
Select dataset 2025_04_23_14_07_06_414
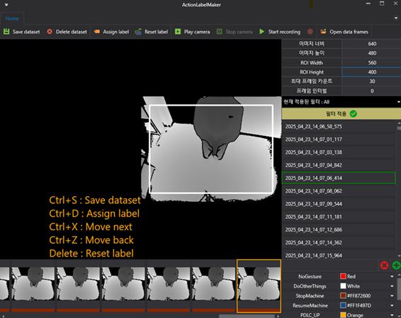point(339,178)
